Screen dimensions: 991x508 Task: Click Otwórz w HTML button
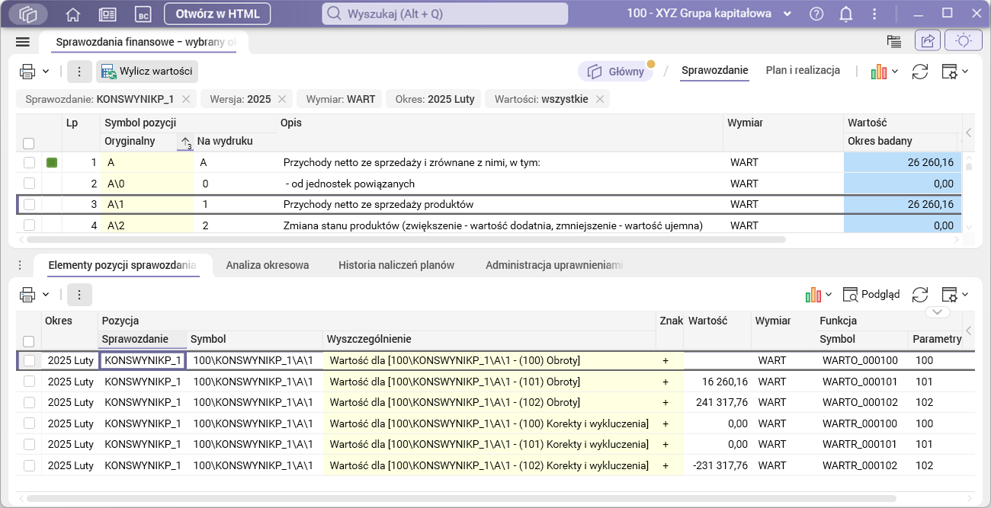pos(217,14)
